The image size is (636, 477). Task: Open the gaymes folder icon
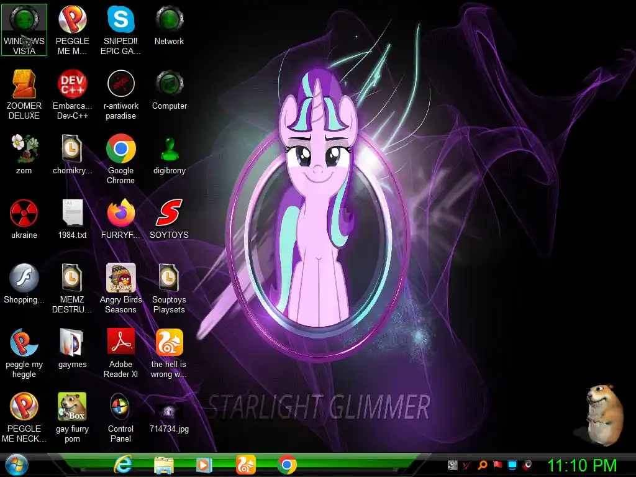point(72,348)
